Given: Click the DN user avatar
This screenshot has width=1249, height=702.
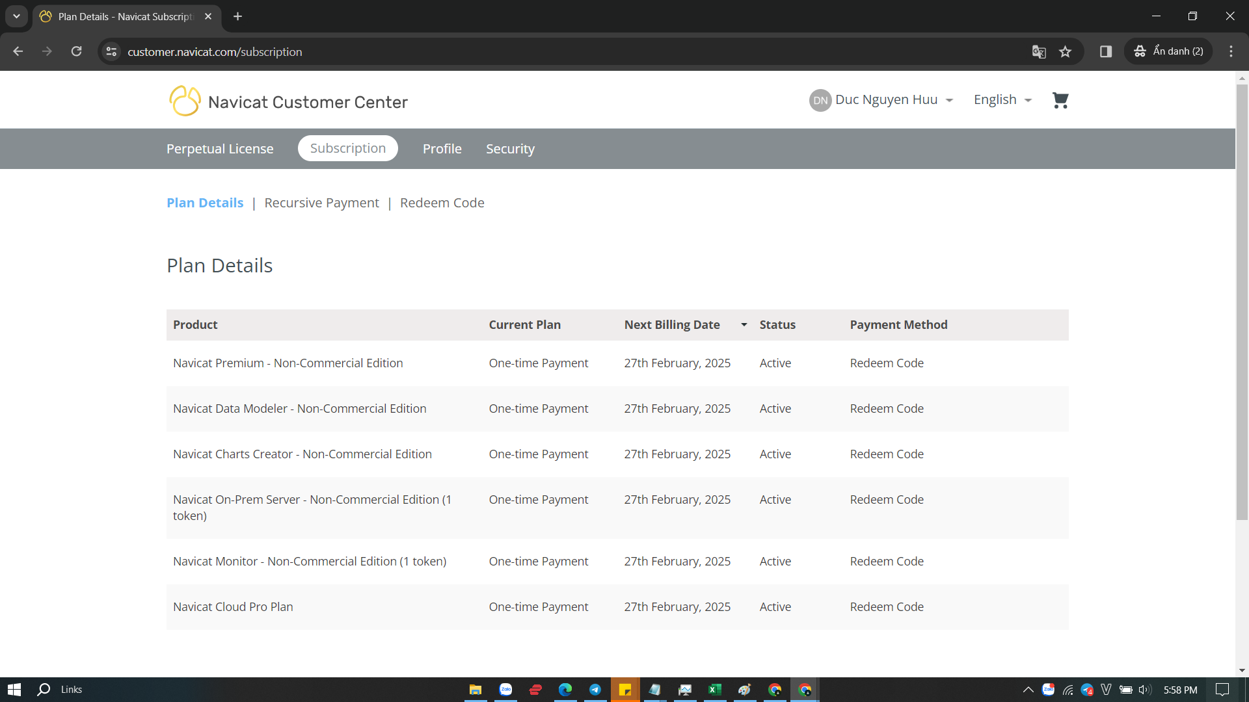Looking at the screenshot, I should (820, 100).
